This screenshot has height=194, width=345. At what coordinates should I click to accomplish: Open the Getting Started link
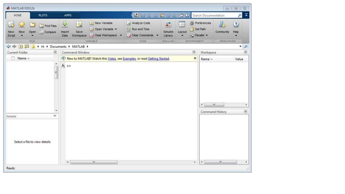point(158,59)
